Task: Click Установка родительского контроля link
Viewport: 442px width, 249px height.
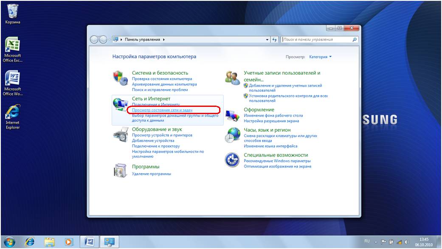Action: pos(288,98)
